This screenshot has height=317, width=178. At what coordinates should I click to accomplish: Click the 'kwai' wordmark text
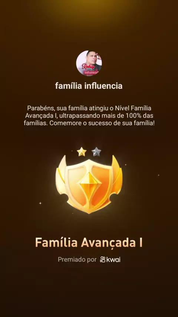click(x=113, y=259)
